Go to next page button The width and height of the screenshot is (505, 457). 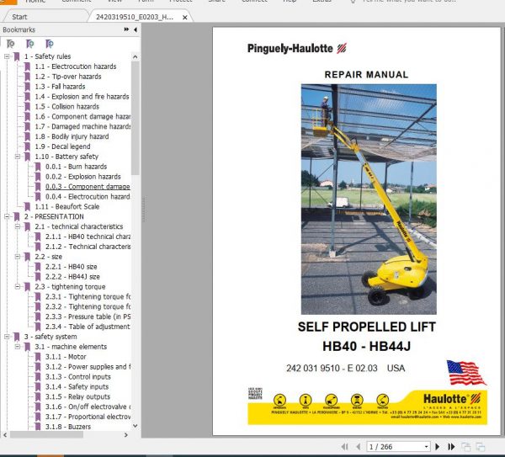[438, 447]
